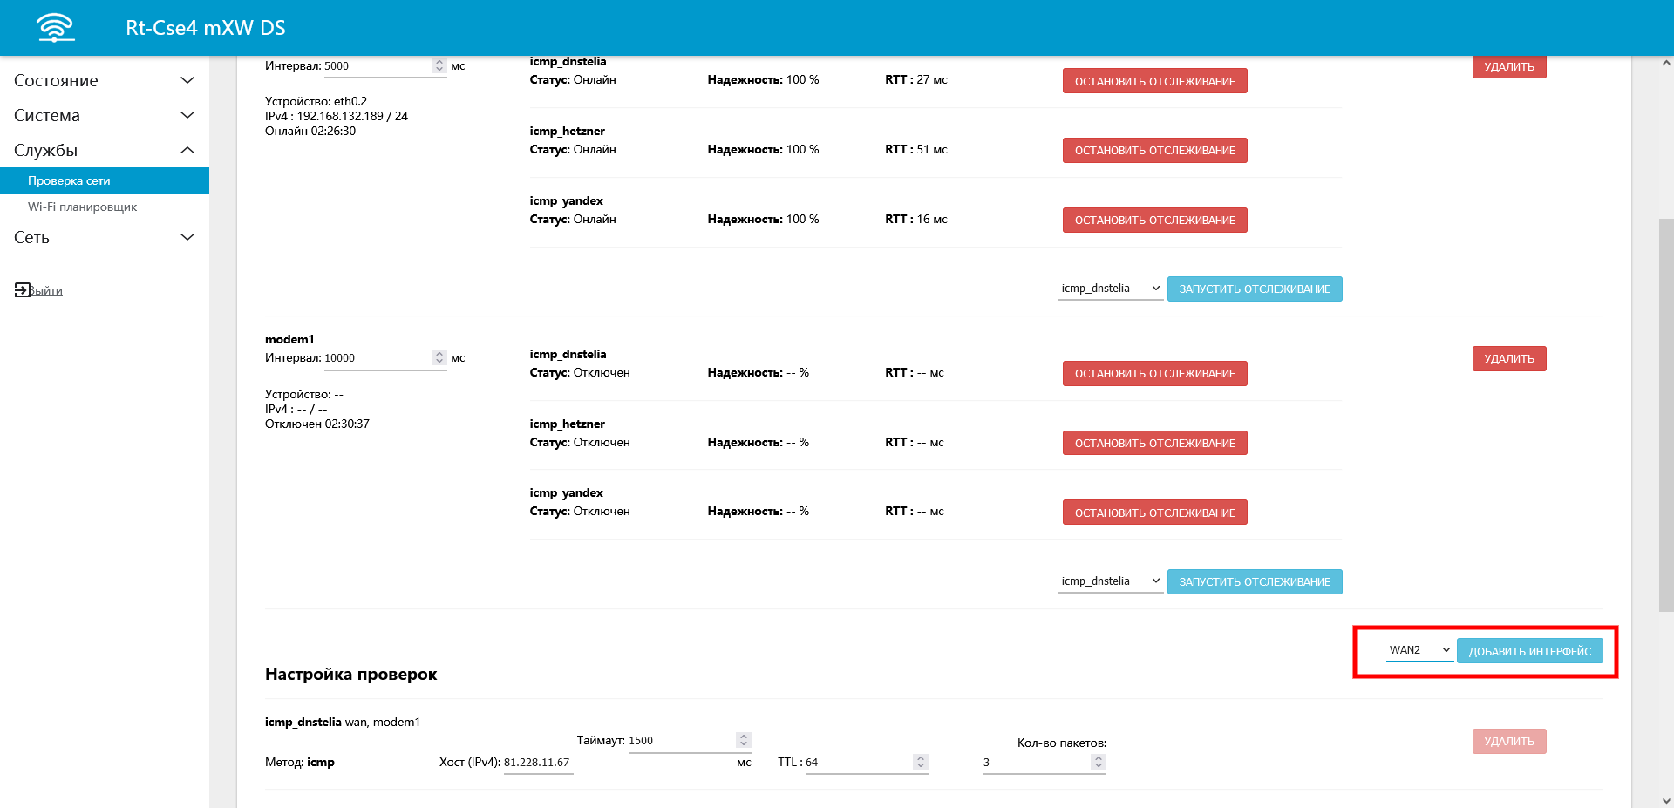Image resolution: width=1674 pixels, height=808 pixels.
Task: Open Wi-Fi планировщик page
Action: coord(82,207)
